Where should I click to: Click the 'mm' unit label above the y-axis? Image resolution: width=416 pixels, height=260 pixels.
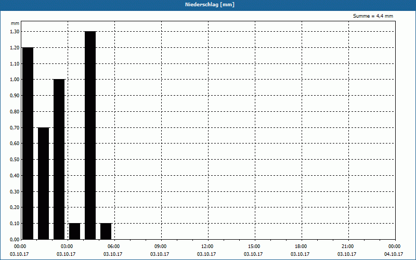(15, 23)
